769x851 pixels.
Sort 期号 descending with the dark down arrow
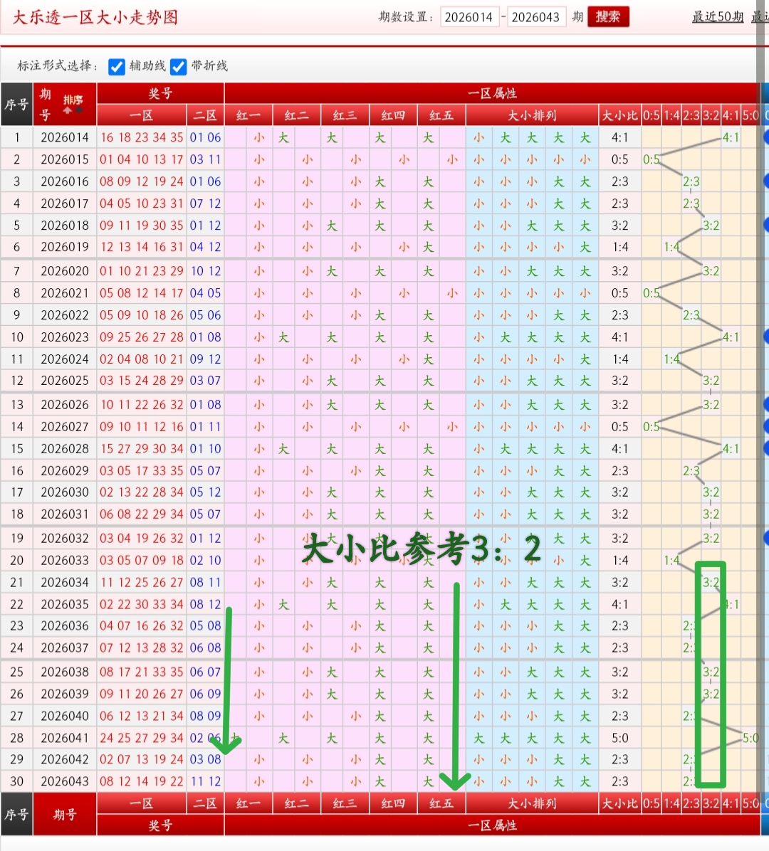[78, 110]
